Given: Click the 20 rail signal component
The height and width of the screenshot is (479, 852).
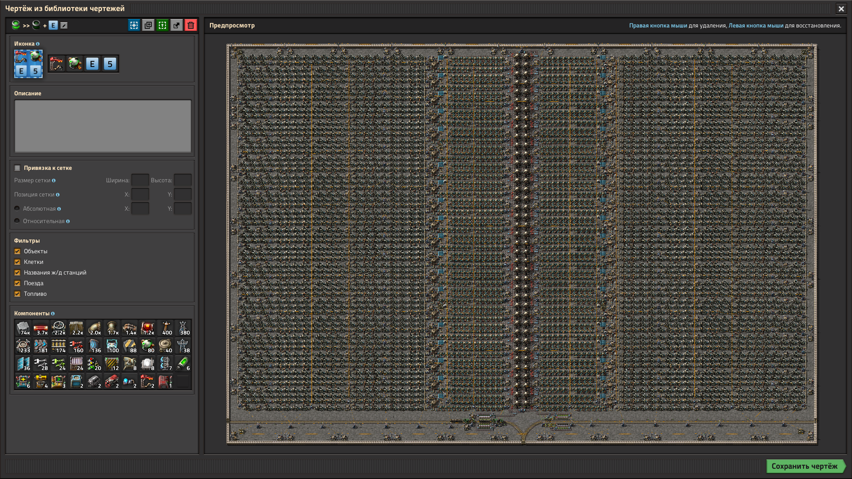Looking at the screenshot, I should [94, 364].
